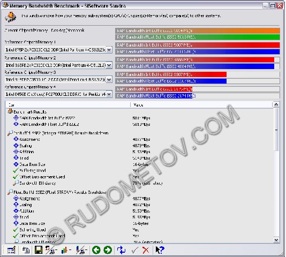The image size is (286, 257).
Task: Save results using the floppy disk icon
Action: click(x=39, y=250)
